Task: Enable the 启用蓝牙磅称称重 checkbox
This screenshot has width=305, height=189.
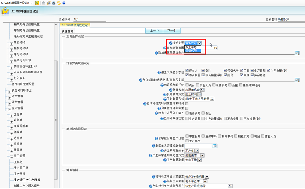Action: pyautogui.click(x=187, y=109)
